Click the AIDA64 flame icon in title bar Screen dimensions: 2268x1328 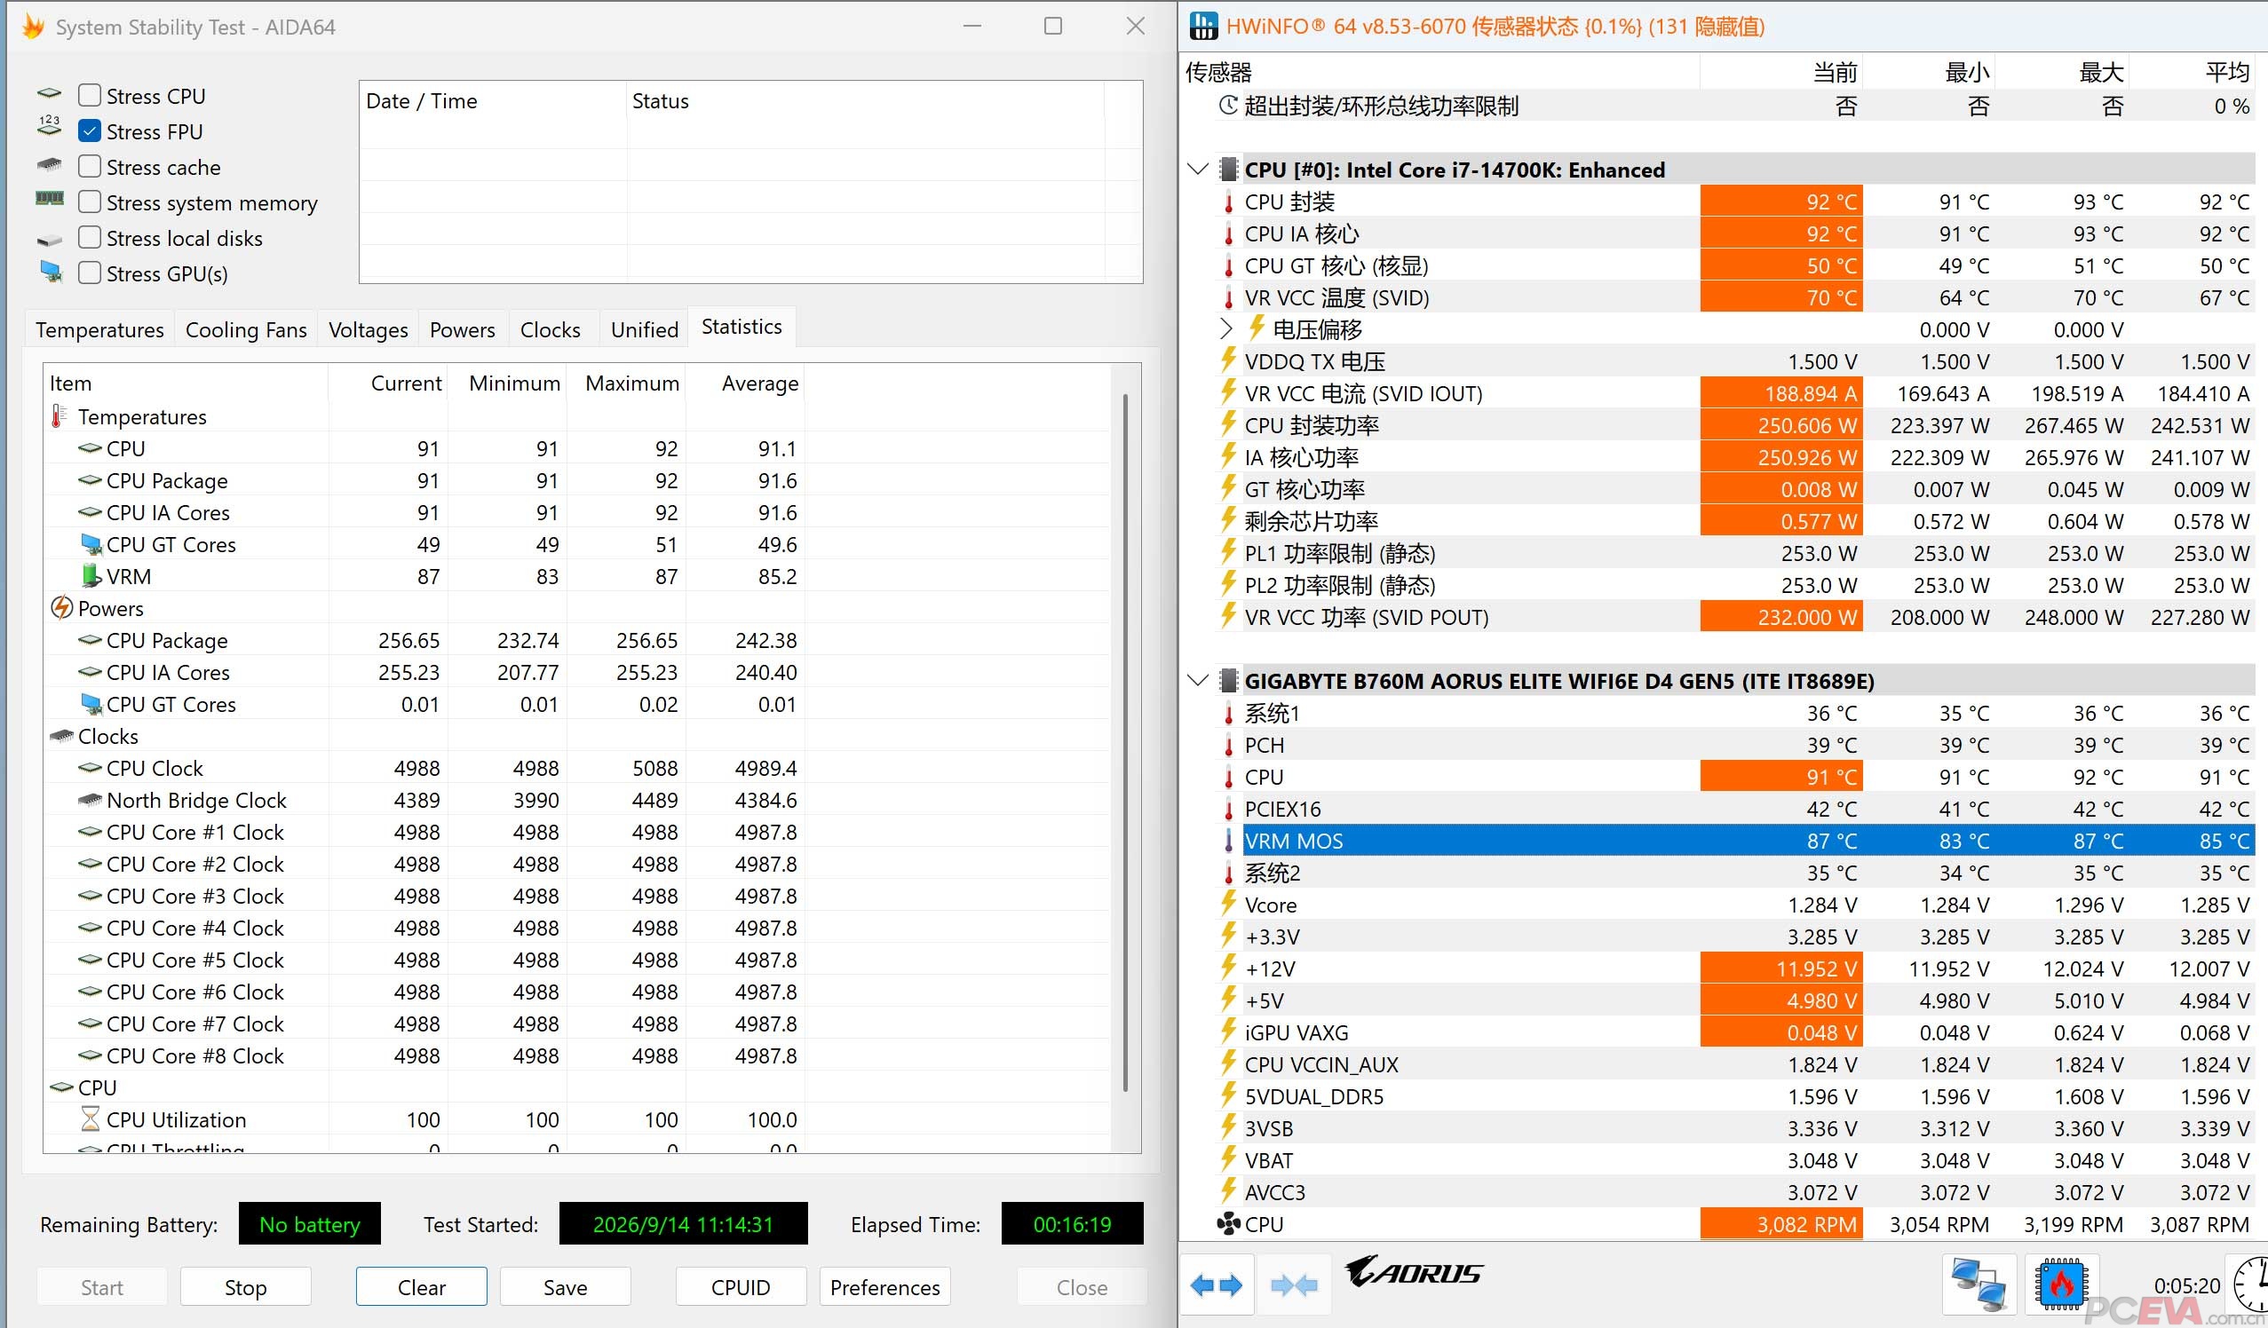[x=33, y=26]
